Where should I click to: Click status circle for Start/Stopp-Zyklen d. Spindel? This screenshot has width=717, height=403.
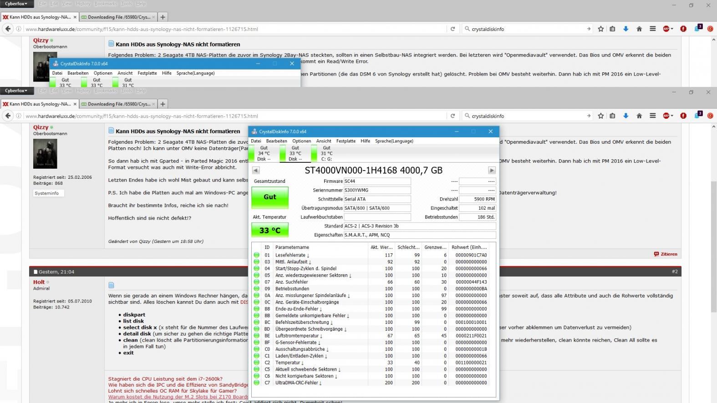click(x=257, y=268)
